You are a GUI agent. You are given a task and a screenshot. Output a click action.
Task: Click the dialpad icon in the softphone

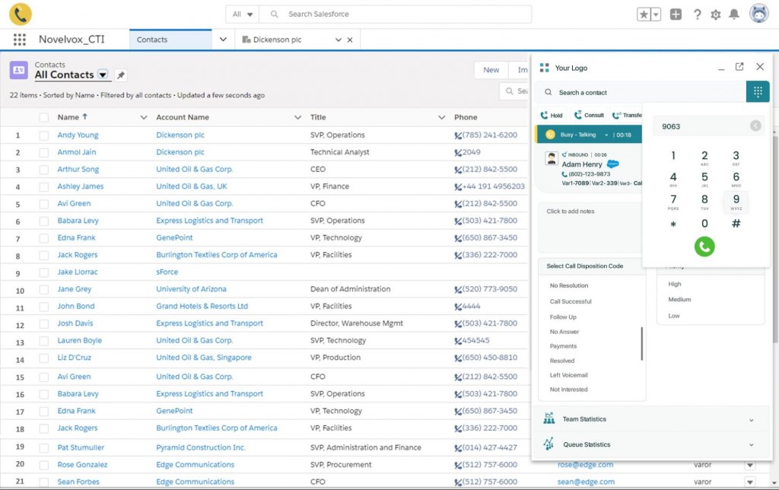click(758, 92)
